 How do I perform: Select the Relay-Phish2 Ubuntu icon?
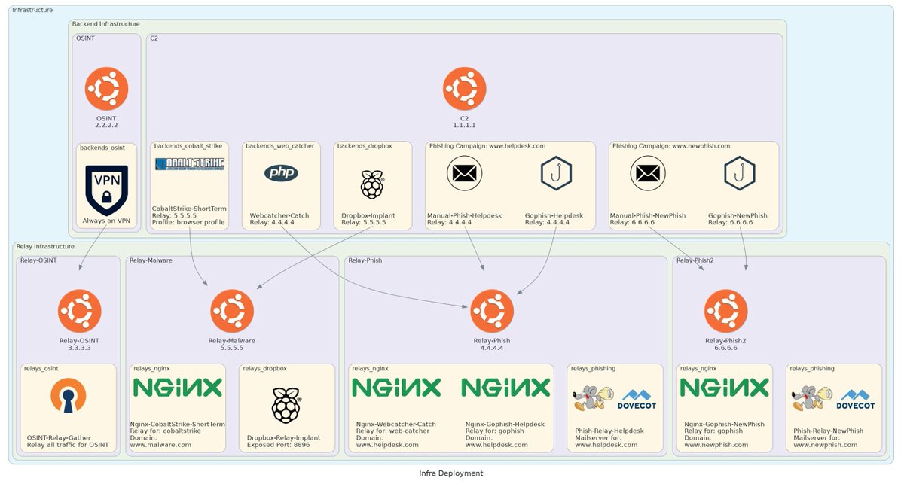(x=725, y=311)
